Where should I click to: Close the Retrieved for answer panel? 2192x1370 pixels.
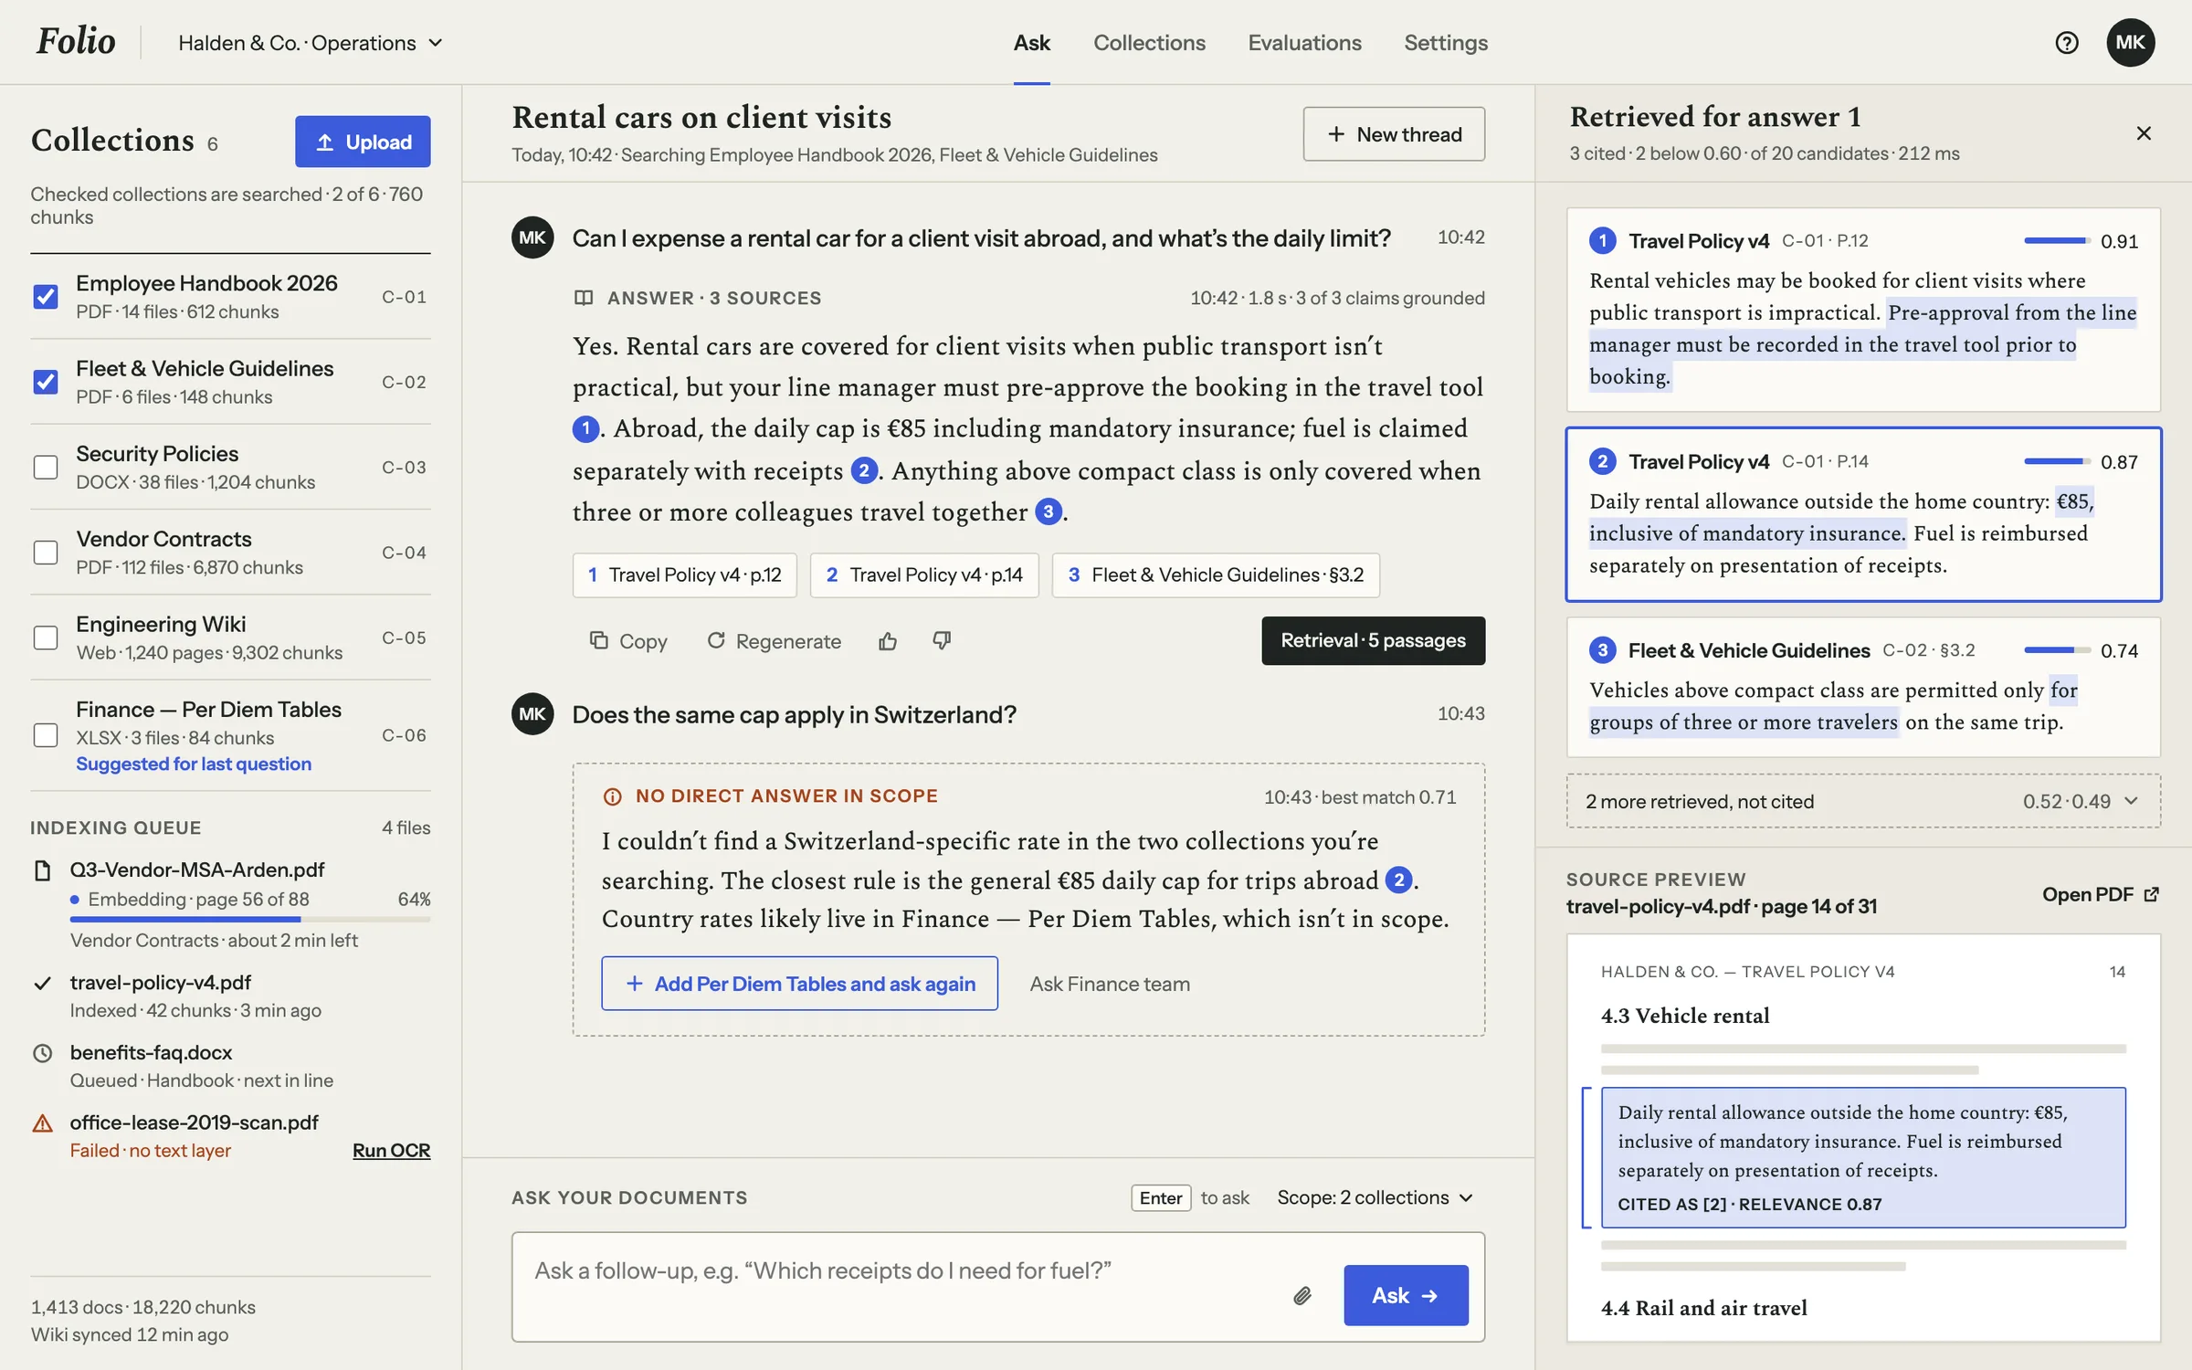[x=2144, y=133]
